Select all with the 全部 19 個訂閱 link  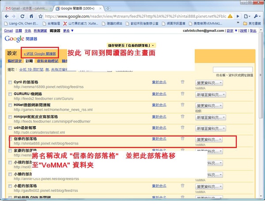pos(31,69)
